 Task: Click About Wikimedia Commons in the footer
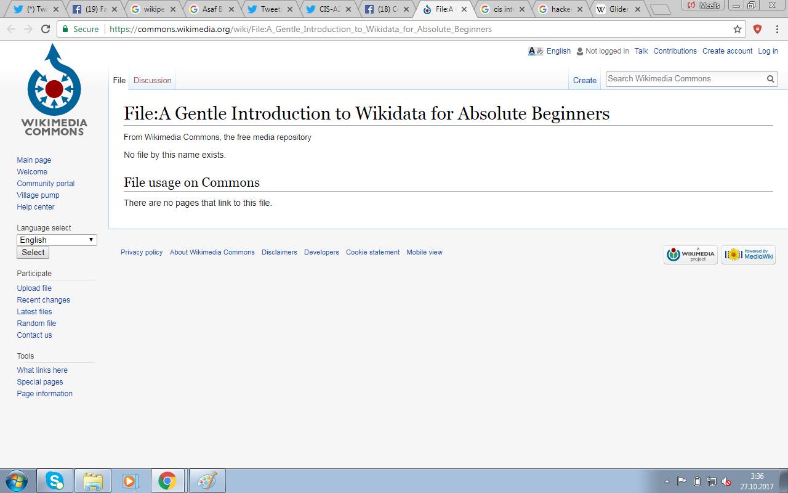(212, 252)
